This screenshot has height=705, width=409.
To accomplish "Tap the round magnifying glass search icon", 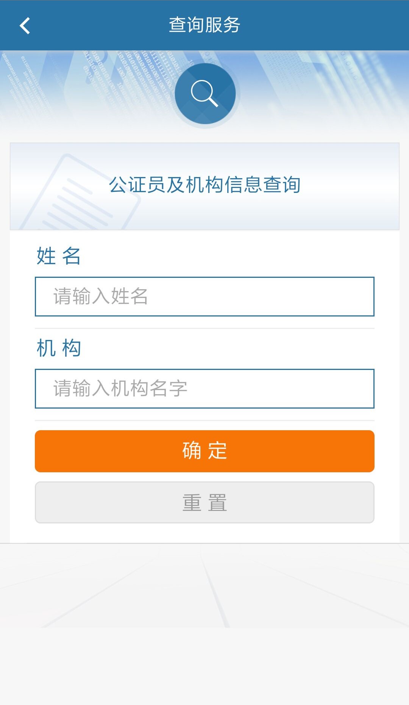I will [205, 94].
